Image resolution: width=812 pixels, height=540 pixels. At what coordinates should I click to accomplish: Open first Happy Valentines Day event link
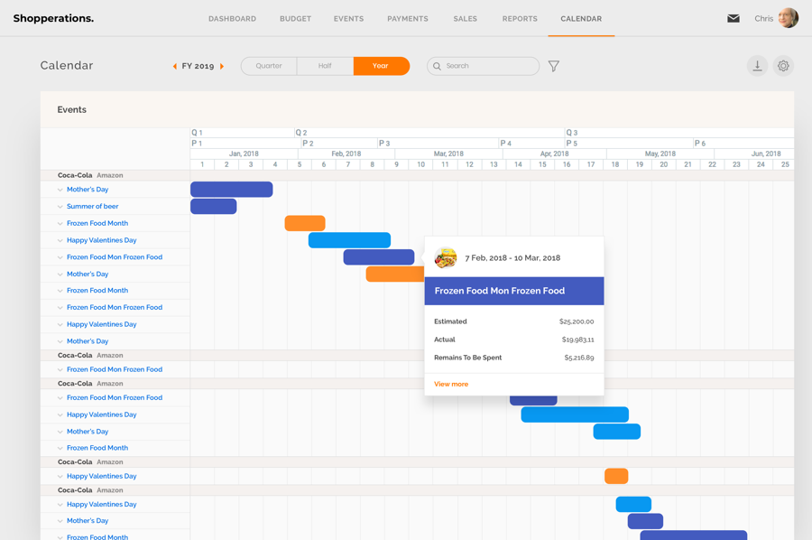(x=101, y=240)
